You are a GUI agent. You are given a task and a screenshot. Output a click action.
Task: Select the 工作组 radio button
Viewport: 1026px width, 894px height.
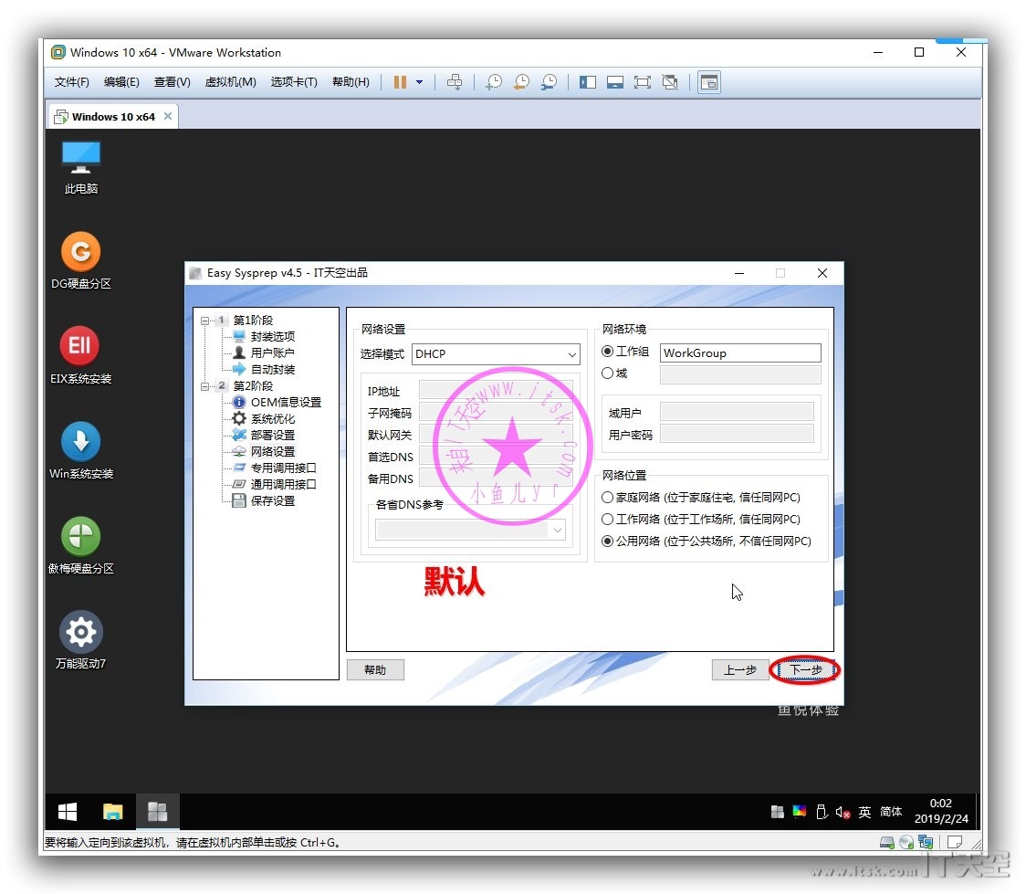607,352
